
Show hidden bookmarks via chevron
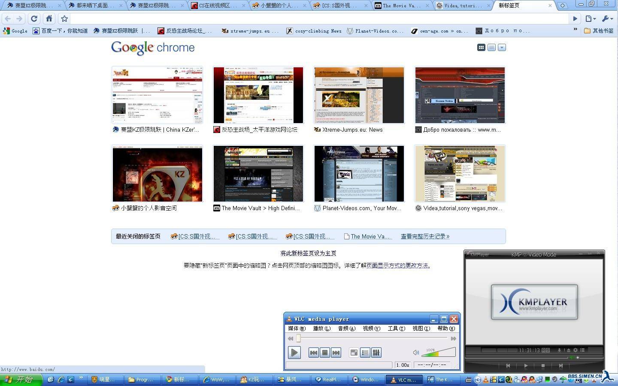point(576,30)
